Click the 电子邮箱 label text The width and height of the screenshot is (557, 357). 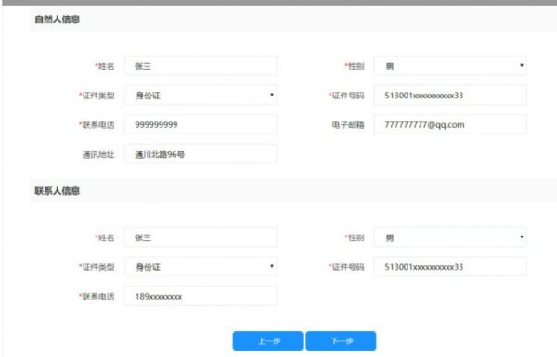point(348,125)
